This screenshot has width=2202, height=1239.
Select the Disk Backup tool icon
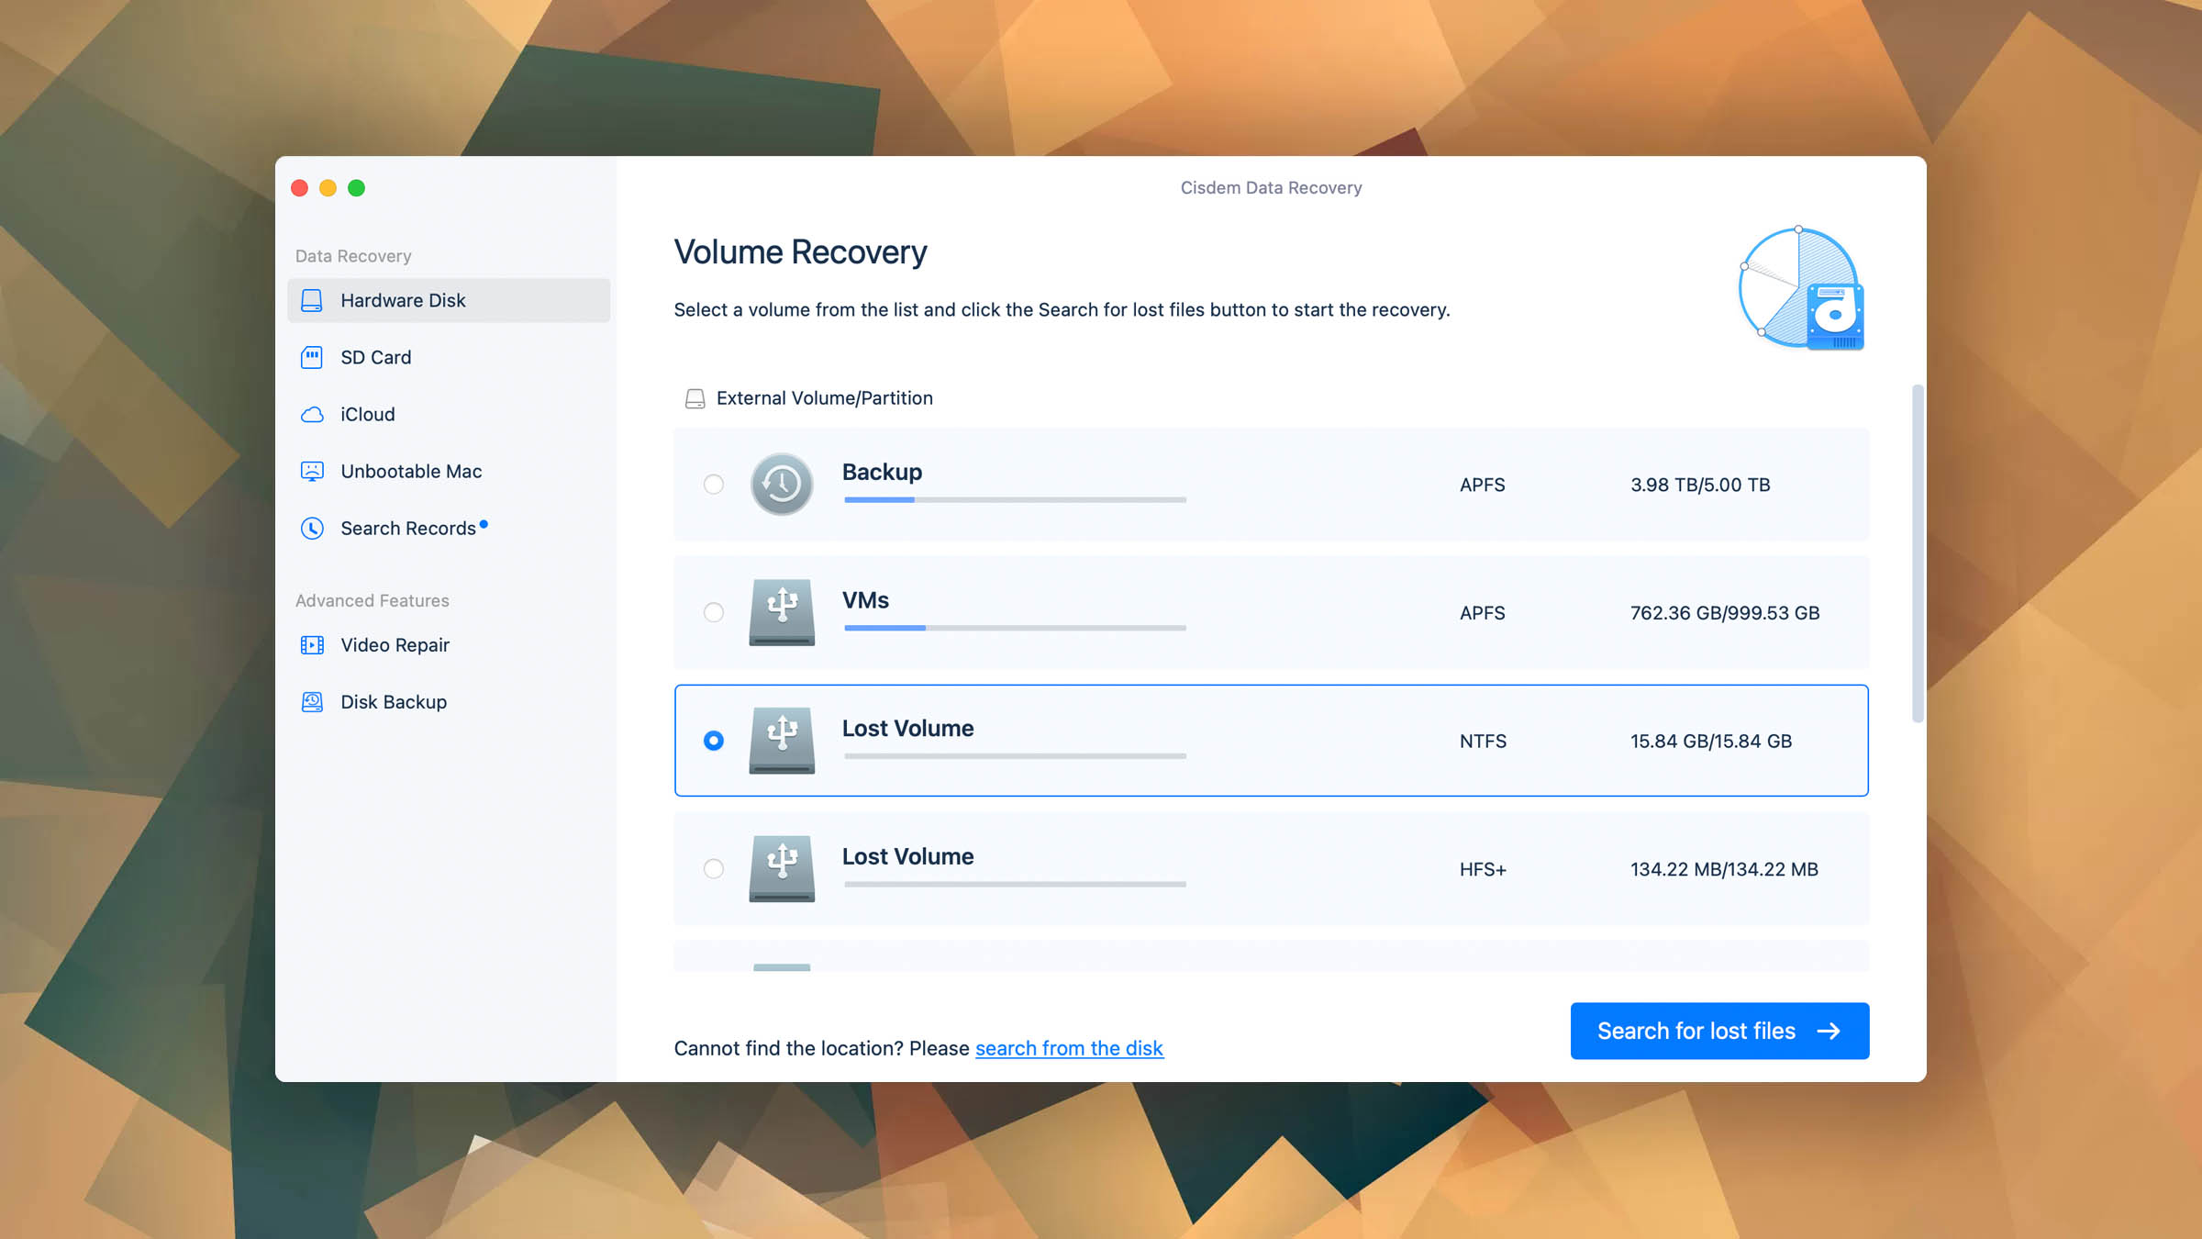(x=312, y=702)
